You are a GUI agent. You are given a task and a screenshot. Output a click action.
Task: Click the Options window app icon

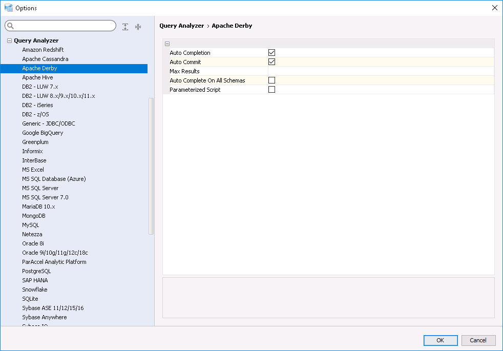click(8, 8)
